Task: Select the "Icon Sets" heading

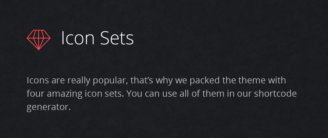Action: 97,38
